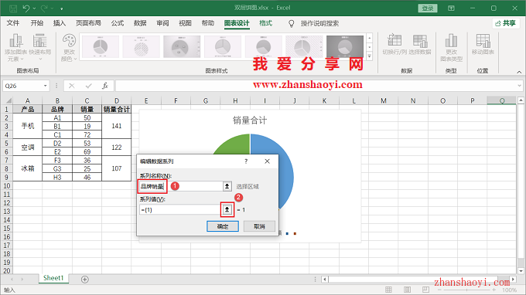The height and width of the screenshot is (295, 526).
Task: Click the dialog help question mark
Action: tap(246, 161)
